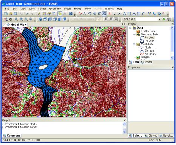
Task: Select the eight-node quadrilateral element tool
Action: tap(139, 14)
